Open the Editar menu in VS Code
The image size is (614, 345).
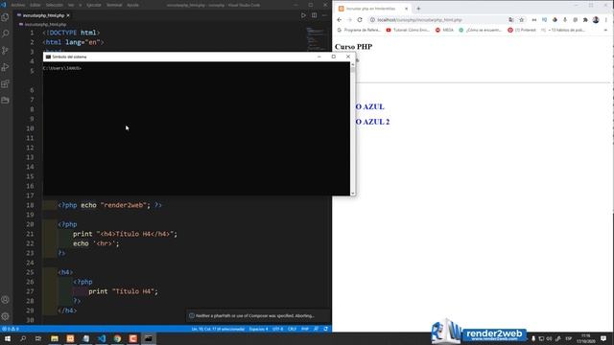[35, 5]
